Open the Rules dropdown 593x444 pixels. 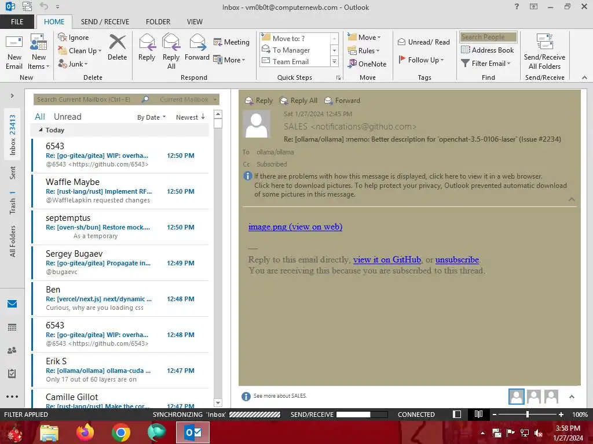364,51
